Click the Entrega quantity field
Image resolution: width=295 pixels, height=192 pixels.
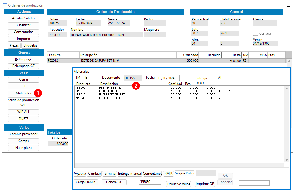click(205, 83)
